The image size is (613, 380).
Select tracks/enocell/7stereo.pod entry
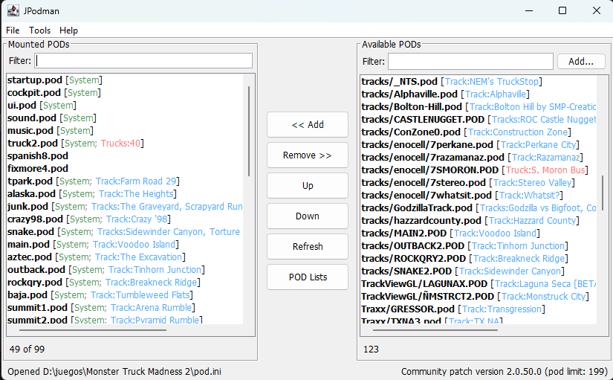click(x=479, y=183)
